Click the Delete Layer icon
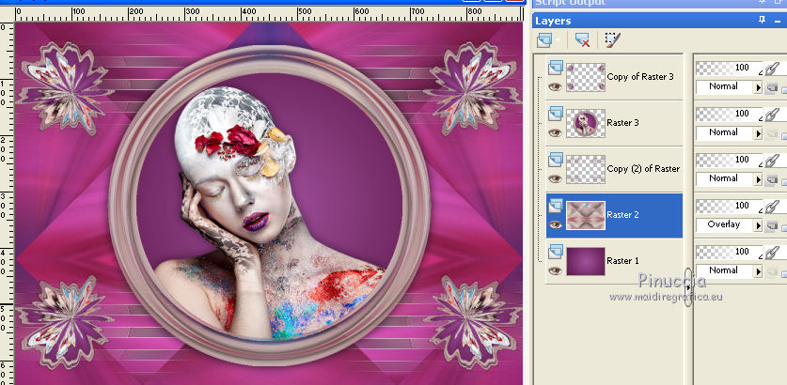The width and height of the screenshot is (787, 385). [x=583, y=40]
